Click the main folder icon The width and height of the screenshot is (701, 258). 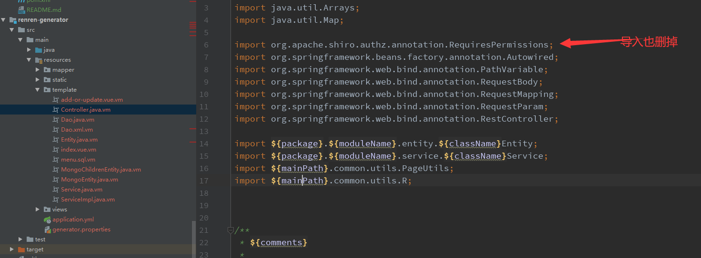coord(30,40)
